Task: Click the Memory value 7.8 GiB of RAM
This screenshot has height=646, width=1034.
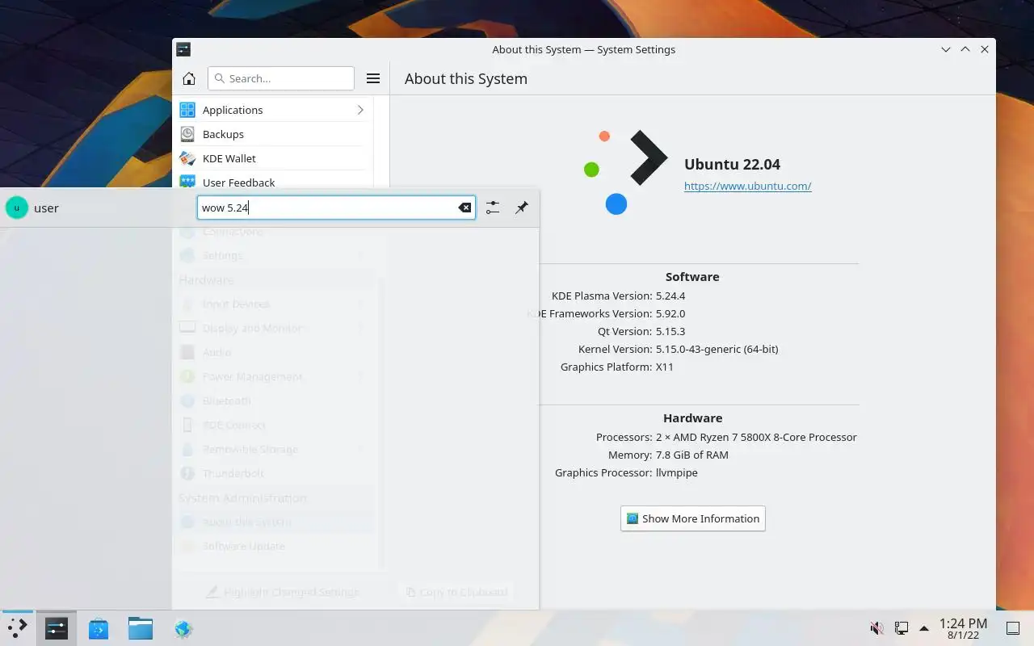Action: tap(692, 455)
